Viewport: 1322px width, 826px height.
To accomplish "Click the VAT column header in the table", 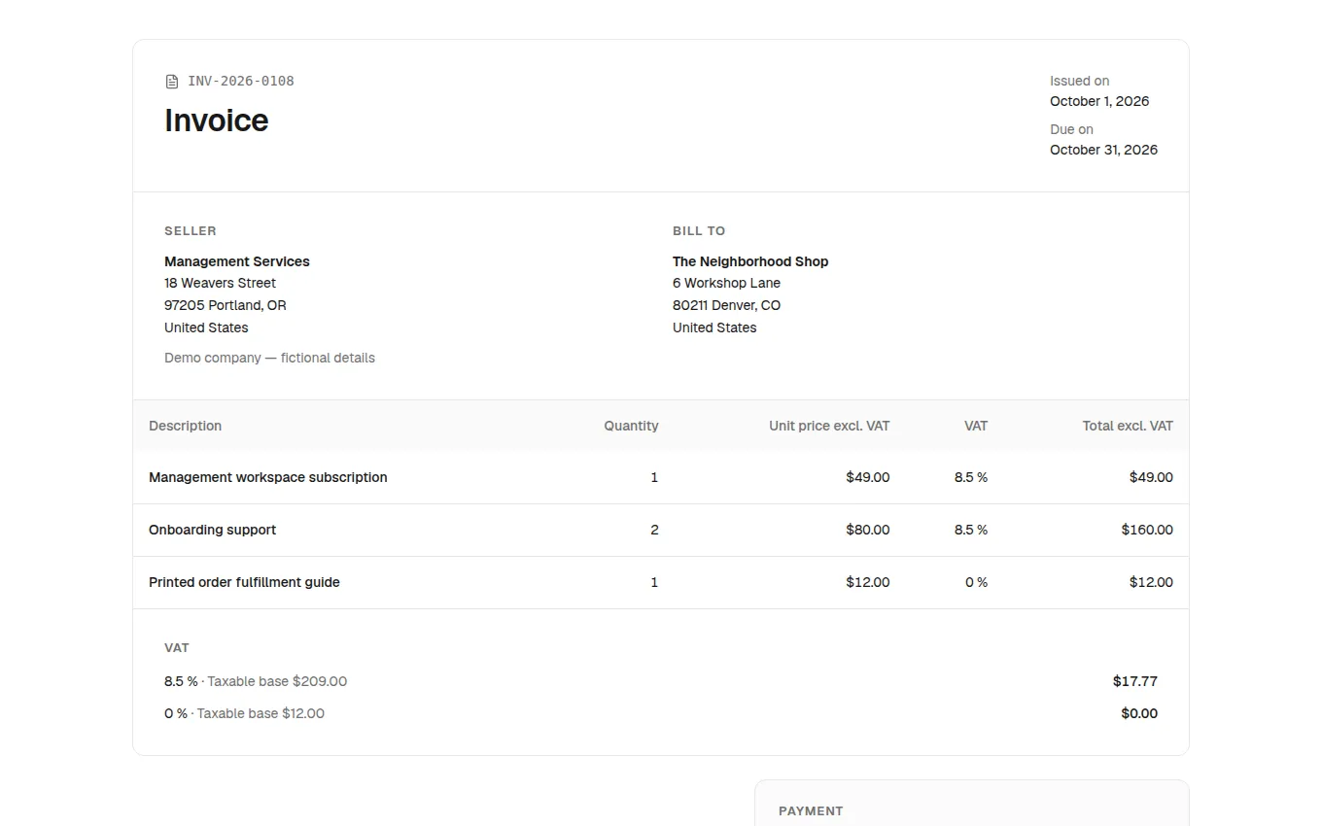I will click(976, 426).
